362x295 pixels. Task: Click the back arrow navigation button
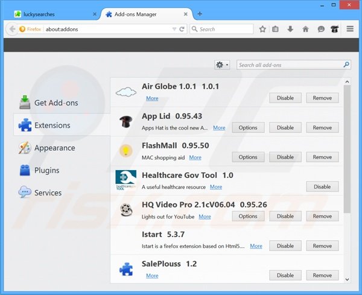[x=12, y=30]
